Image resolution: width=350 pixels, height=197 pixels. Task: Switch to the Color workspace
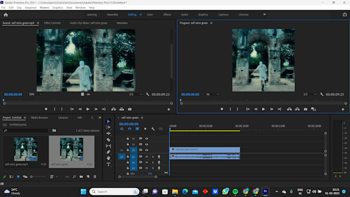coord(150,14)
